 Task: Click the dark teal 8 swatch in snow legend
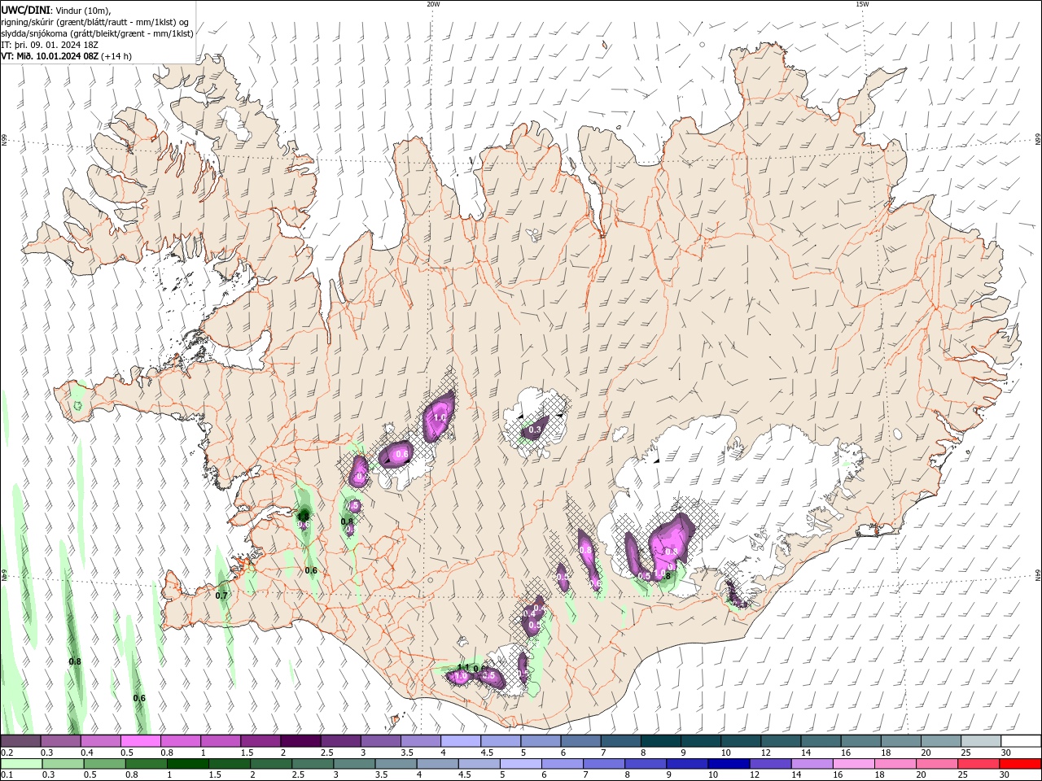tap(661, 740)
